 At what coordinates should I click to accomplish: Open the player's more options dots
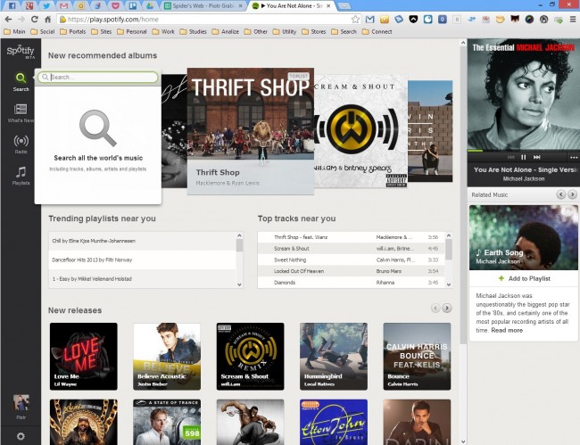click(x=574, y=158)
